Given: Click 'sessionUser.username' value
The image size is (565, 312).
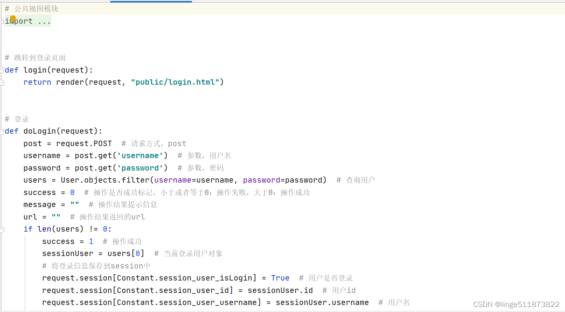Looking at the screenshot, I should click(x=322, y=303).
